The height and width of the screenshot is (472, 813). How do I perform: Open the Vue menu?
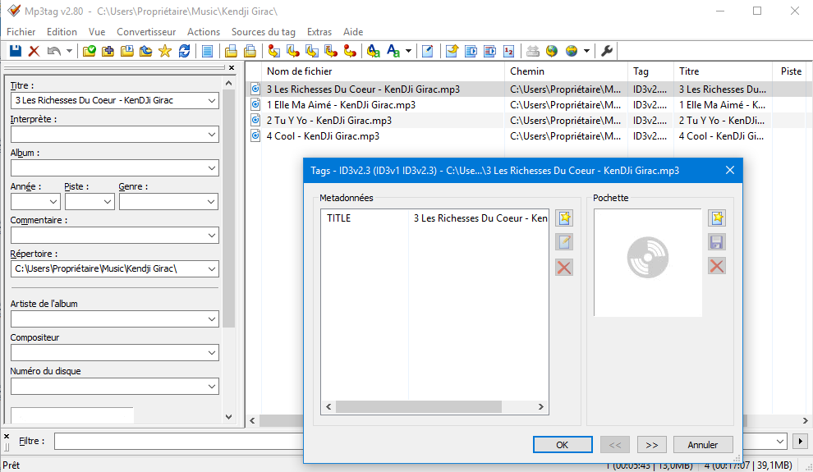pyautogui.click(x=97, y=32)
